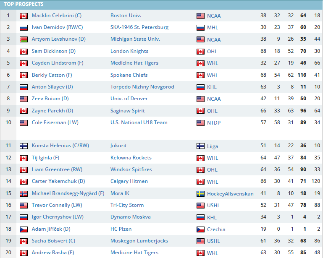Open Jukurit team page
Viewport: 323px width, 258px height.
pyautogui.click(x=118, y=146)
